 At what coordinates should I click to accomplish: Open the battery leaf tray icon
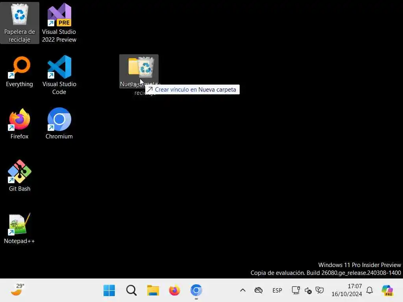point(320,291)
